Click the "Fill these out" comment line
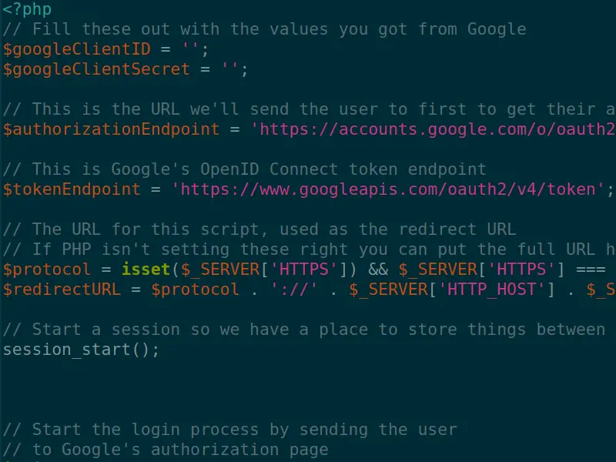This screenshot has height=462, width=616. (x=265, y=29)
